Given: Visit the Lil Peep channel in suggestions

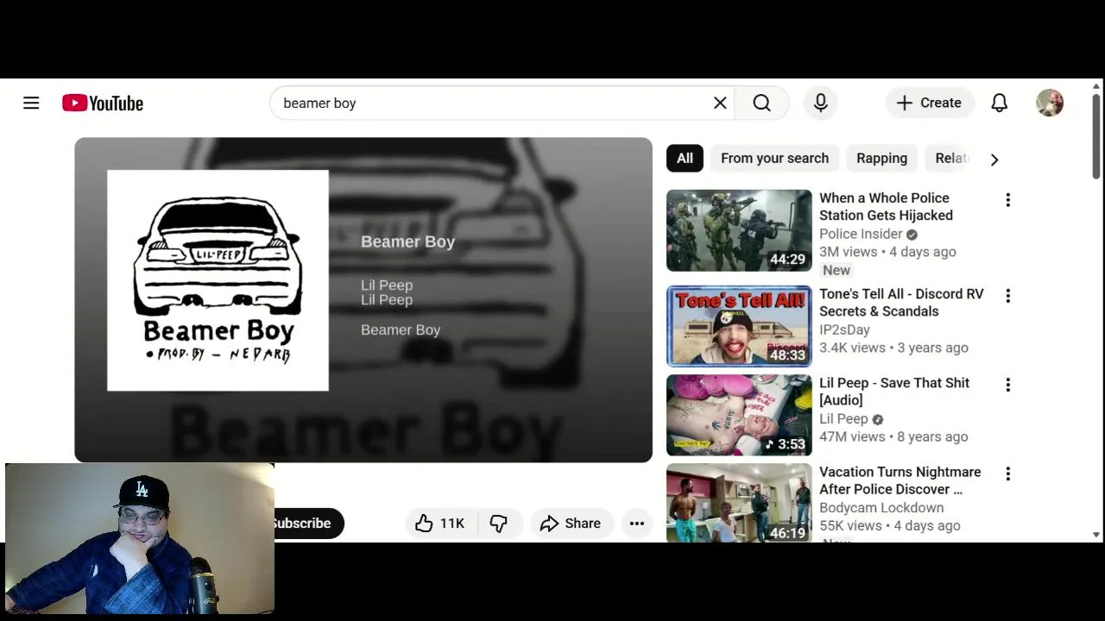Looking at the screenshot, I should pos(843,418).
